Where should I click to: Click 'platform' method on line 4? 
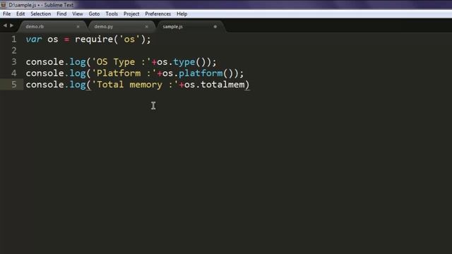click(201, 73)
